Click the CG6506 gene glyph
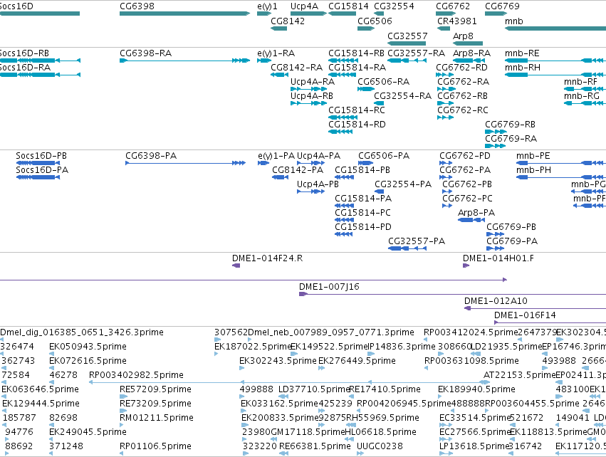This screenshot has width=606, height=457. [366, 28]
